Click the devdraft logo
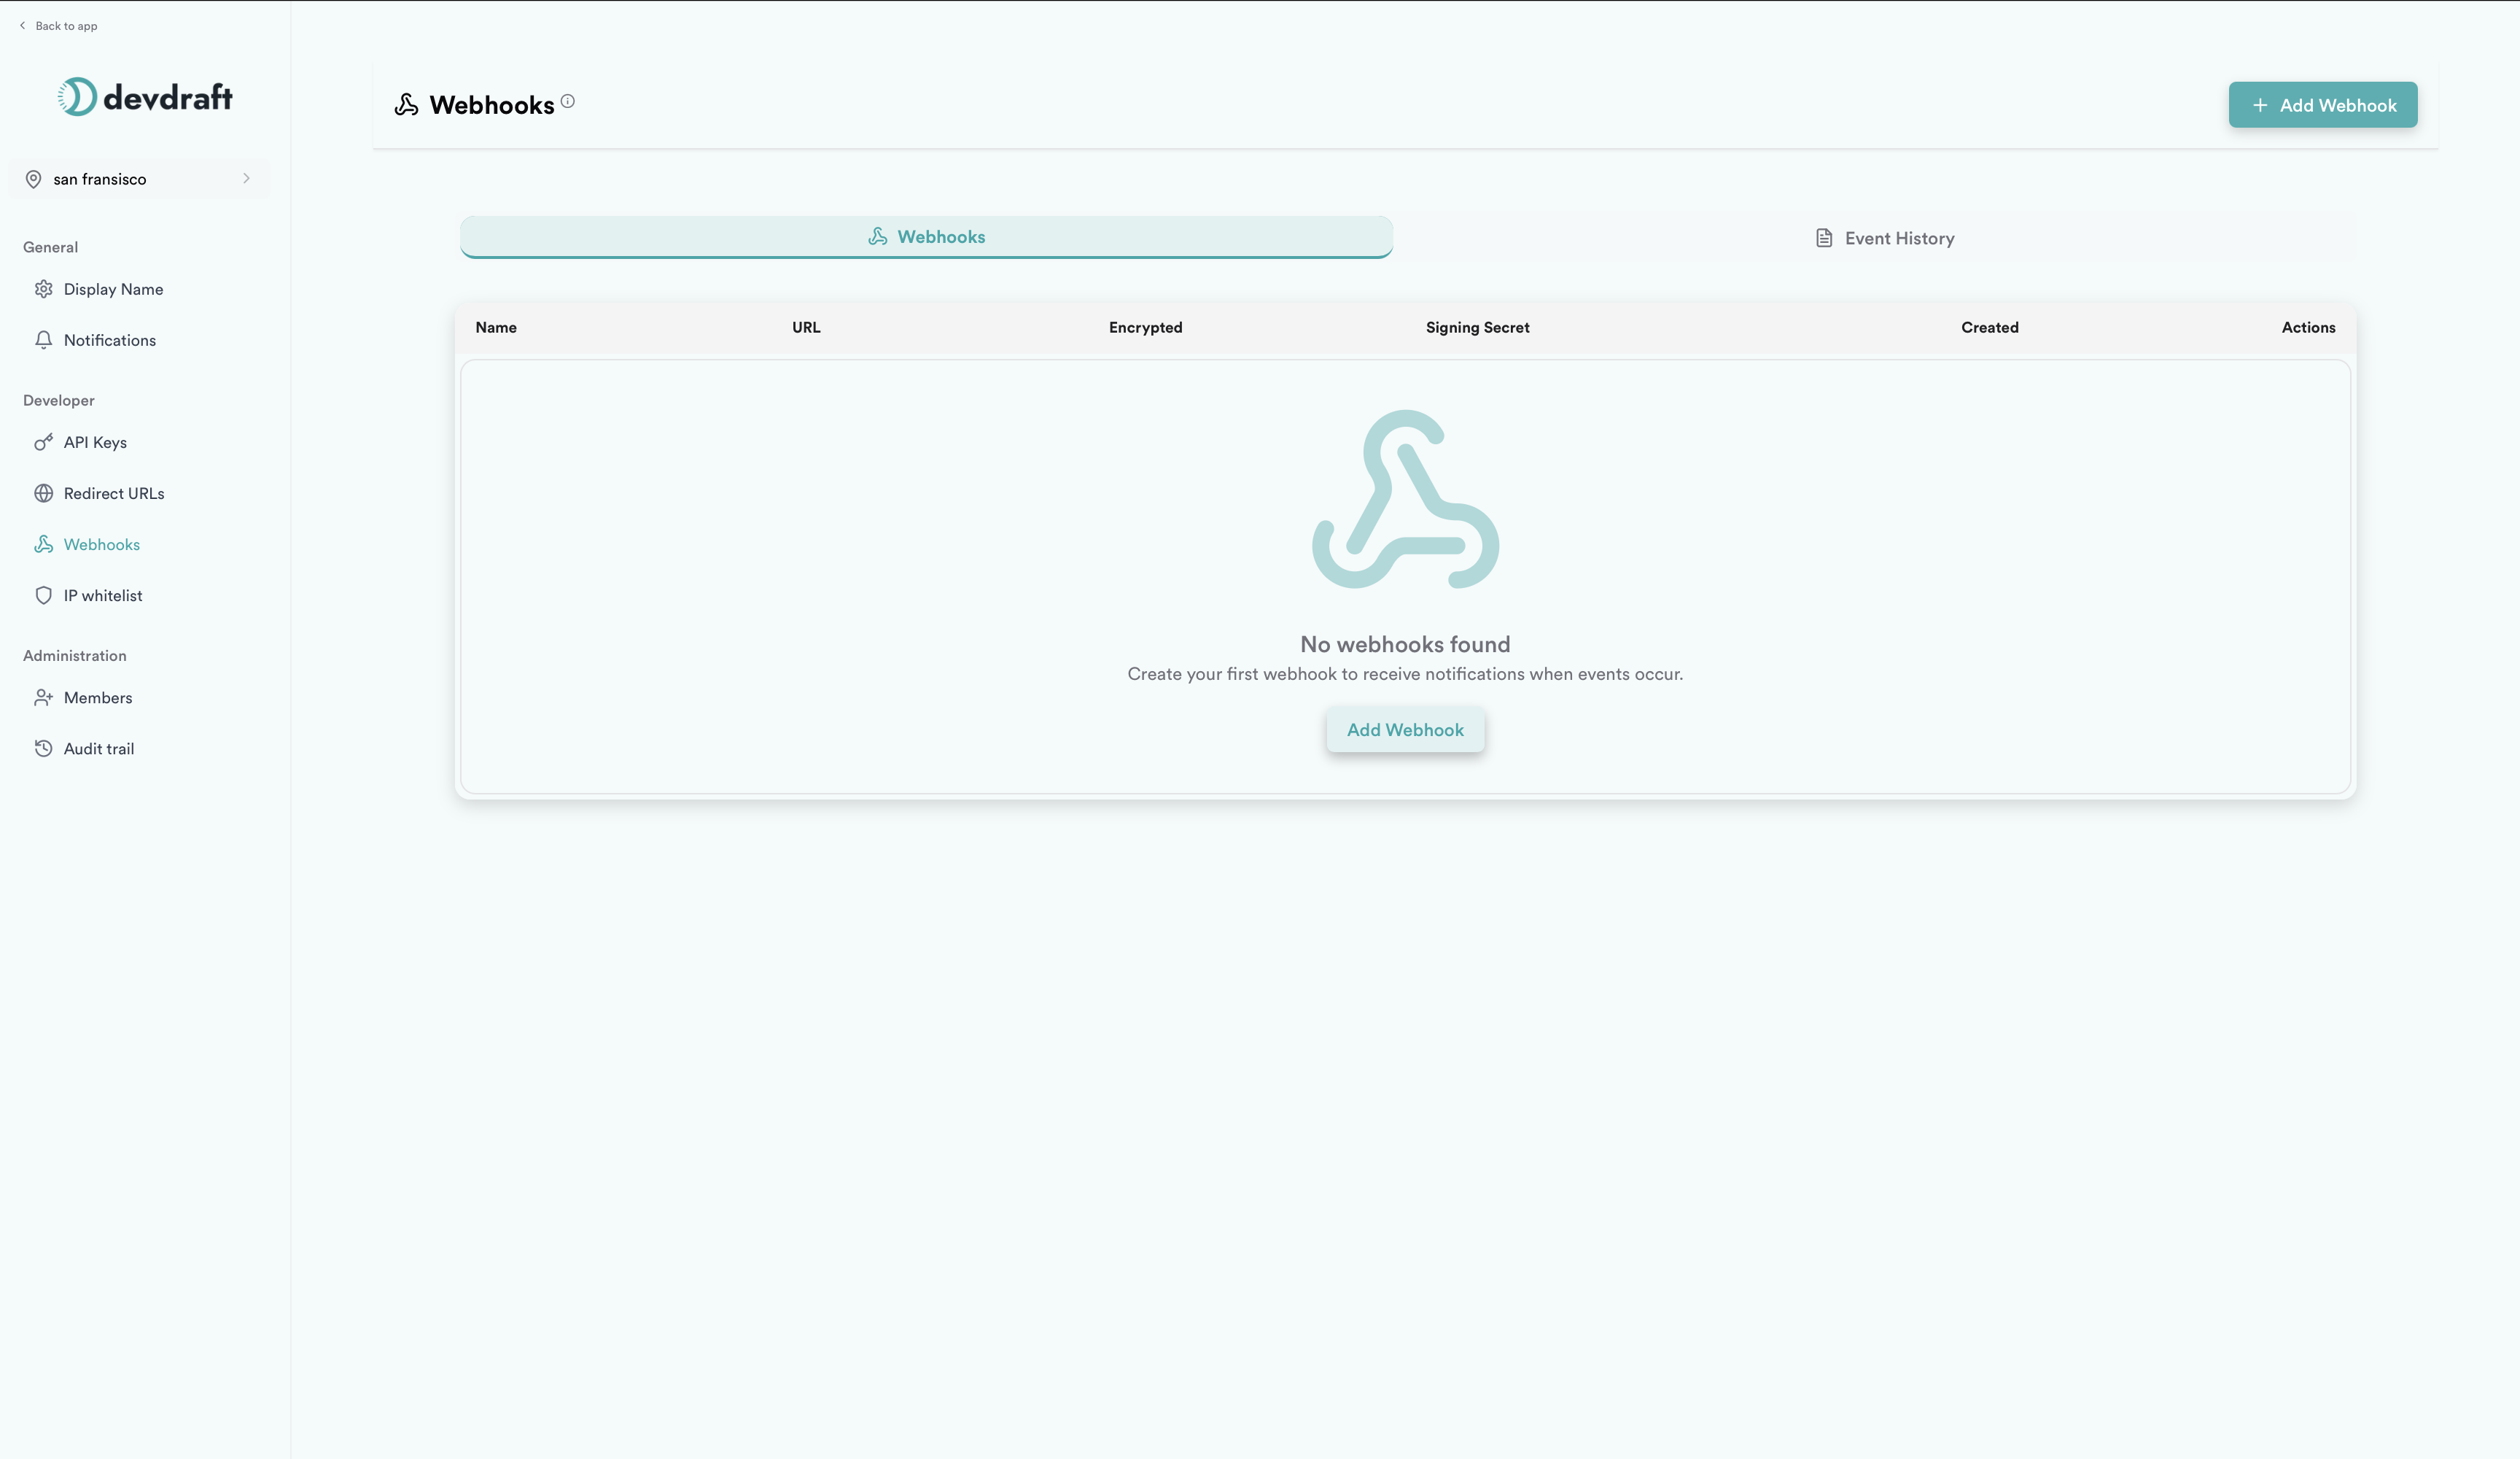The height and width of the screenshot is (1459, 2520). pos(145,97)
